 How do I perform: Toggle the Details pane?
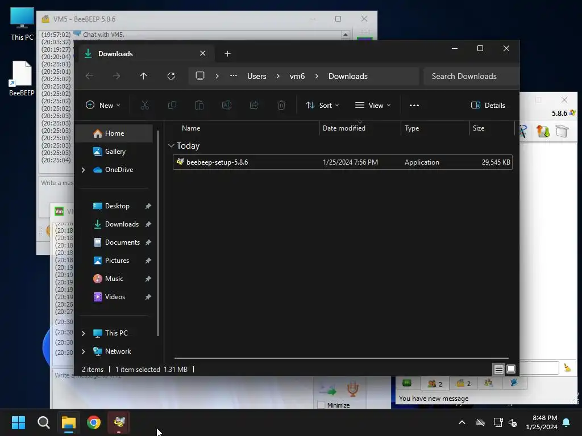(x=488, y=105)
